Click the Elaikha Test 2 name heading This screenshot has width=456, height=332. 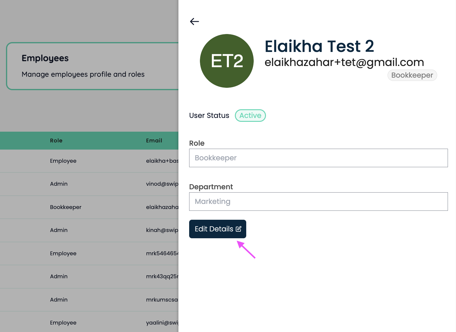(x=319, y=46)
